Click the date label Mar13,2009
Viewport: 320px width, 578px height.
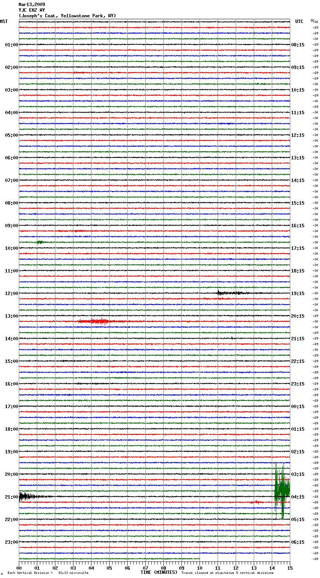point(32,5)
